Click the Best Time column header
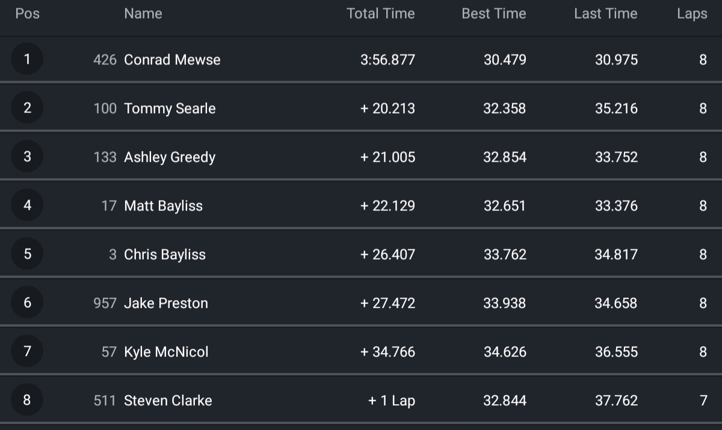The width and height of the screenshot is (722, 430). point(493,13)
